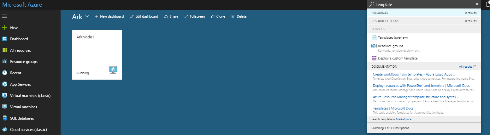Screen dimensions: 490x135
Task: Open Deploy resources with PowerShell link
Action: pos(421,86)
